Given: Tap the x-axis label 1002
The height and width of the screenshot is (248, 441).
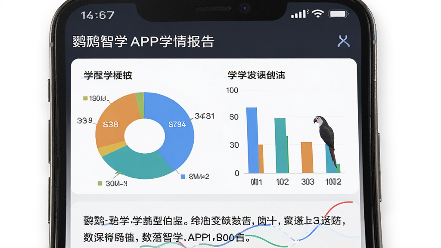Looking at the screenshot, I should point(333,182).
